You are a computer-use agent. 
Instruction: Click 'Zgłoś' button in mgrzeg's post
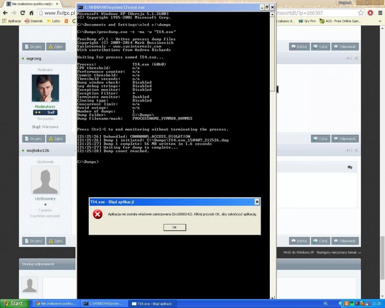pos(56,139)
